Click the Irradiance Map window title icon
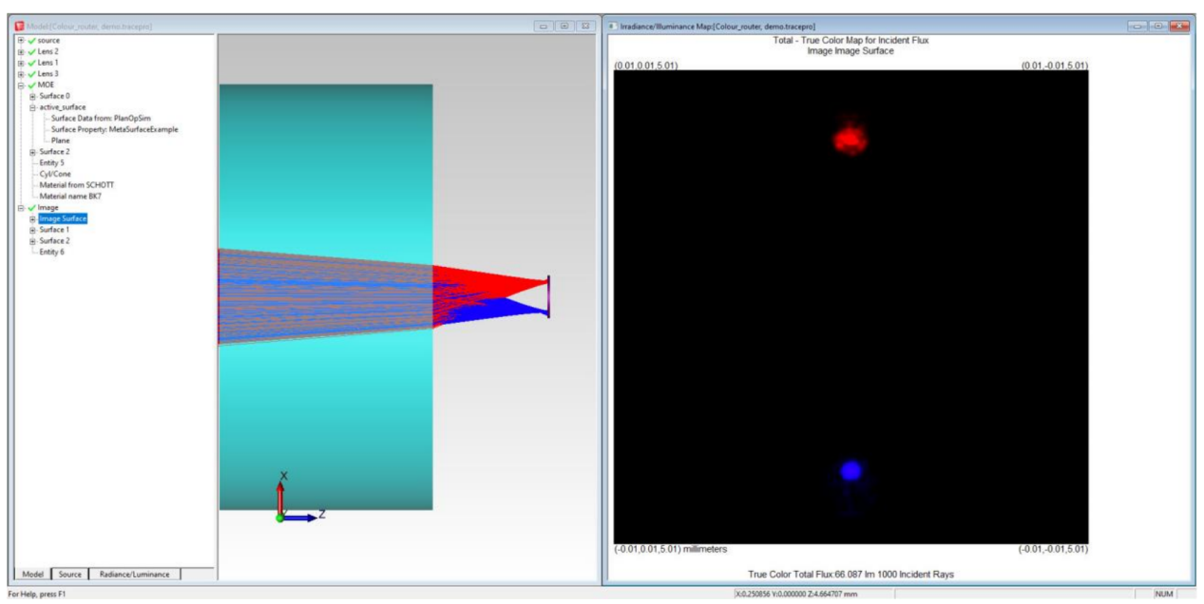 click(612, 26)
